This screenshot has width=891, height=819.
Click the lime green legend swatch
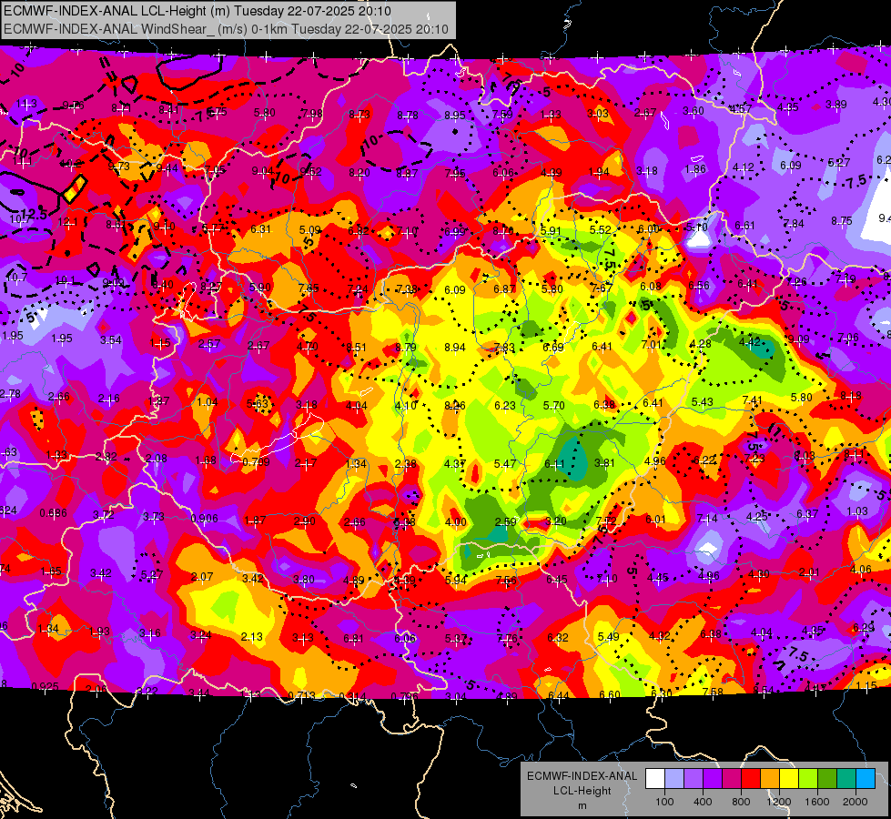point(808,779)
